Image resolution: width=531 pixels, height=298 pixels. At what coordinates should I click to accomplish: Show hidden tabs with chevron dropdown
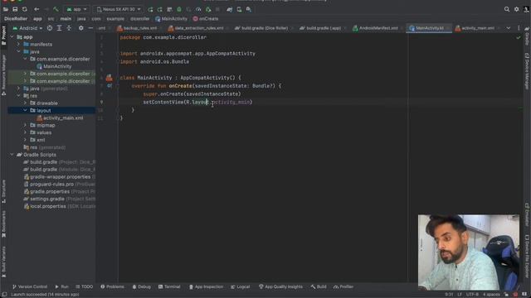pyautogui.click(x=509, y=28)
